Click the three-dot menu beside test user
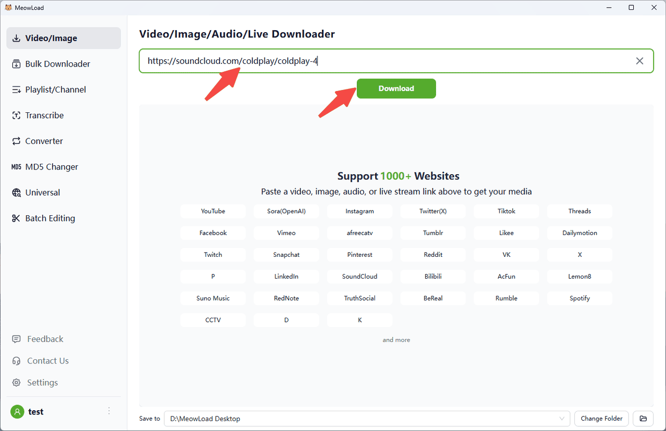The height and width of the screenshot is (431, 666). [x=109, y=411]
